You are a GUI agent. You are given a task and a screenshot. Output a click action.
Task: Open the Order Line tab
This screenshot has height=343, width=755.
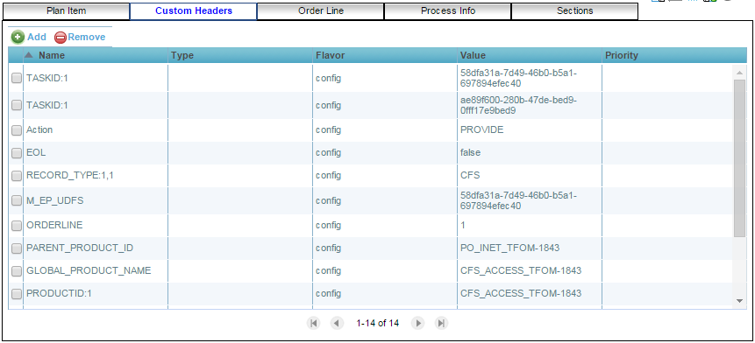321,11
